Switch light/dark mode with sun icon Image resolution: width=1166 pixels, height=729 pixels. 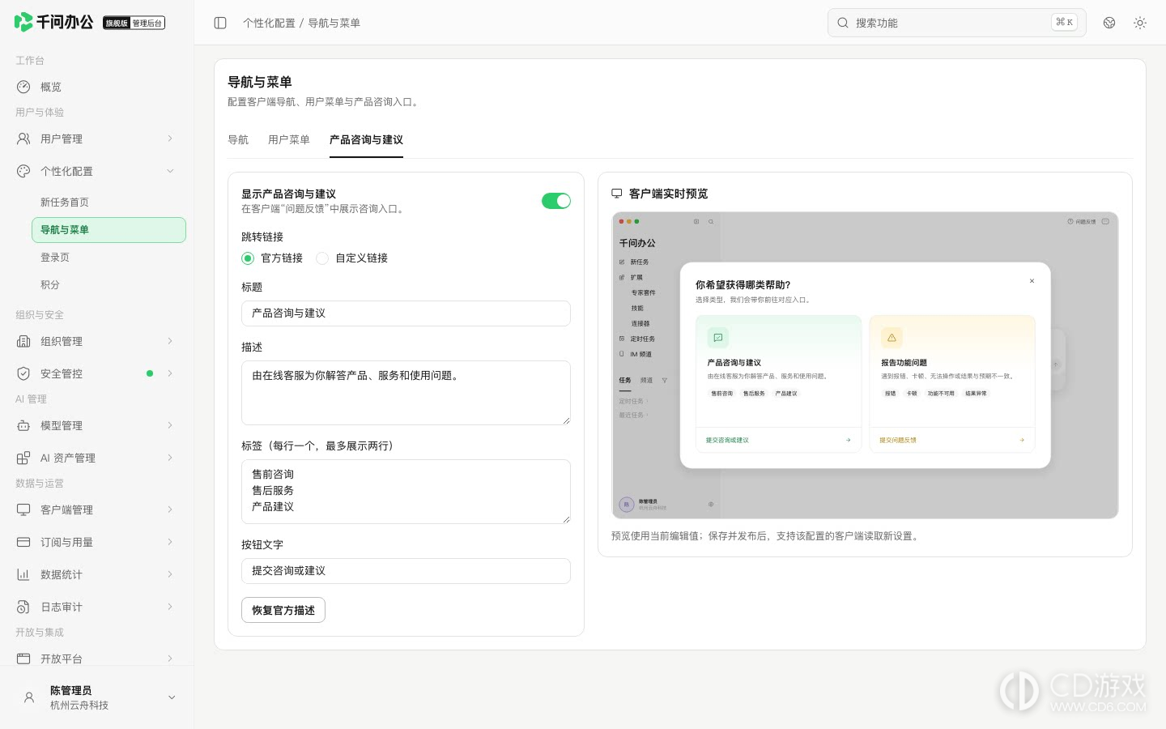click(x=1140, y=23)
